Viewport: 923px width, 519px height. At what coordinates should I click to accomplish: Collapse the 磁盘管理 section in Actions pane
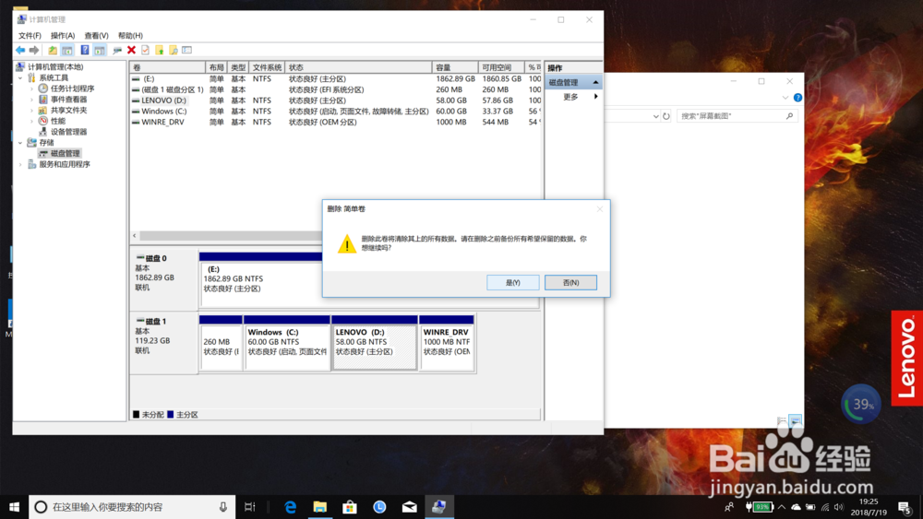595,82
